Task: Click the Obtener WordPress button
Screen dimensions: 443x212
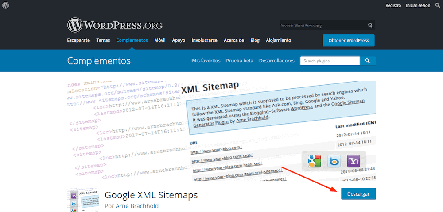Action: coord(349,41)
